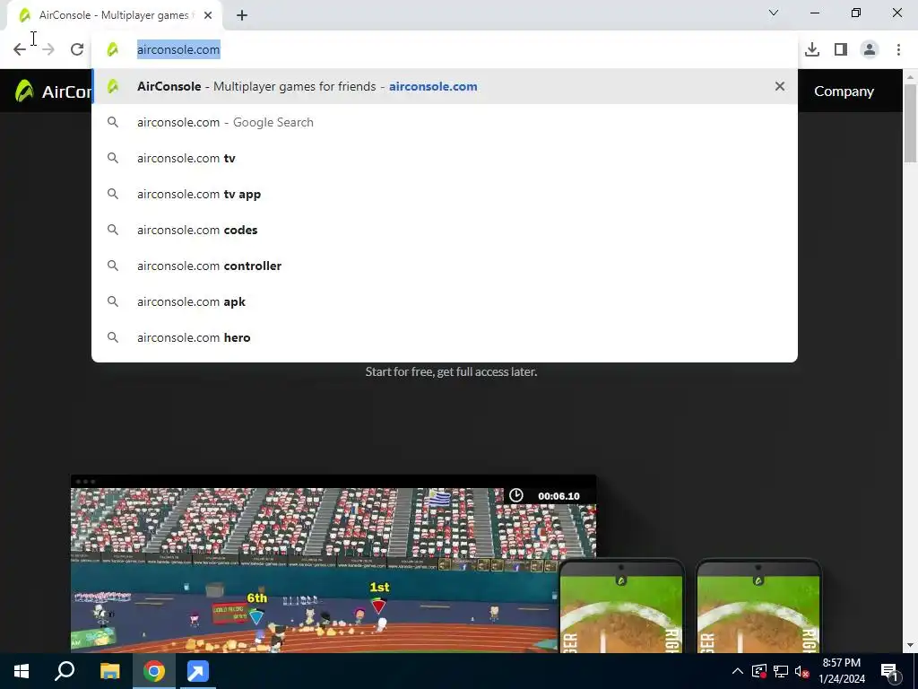
Task: Click the browser forward arrow
Action: click(x=48, y=49)
